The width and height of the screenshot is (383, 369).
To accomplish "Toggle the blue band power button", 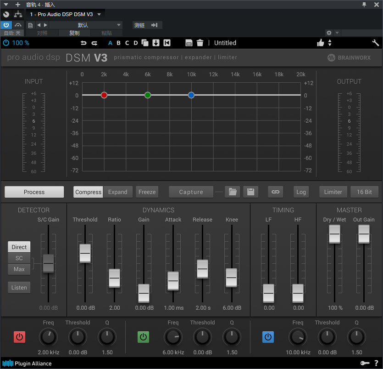I will [x=268, y=337].
